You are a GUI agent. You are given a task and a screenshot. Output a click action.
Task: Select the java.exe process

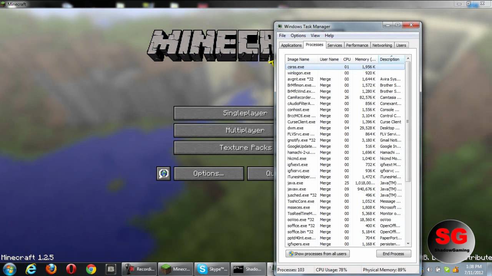pos(345,183)
